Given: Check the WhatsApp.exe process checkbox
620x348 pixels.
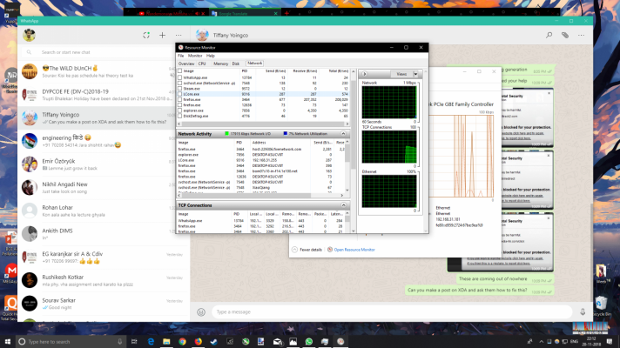Looking at the screenshot, I should pyautogui.click(x=180, y=77).
